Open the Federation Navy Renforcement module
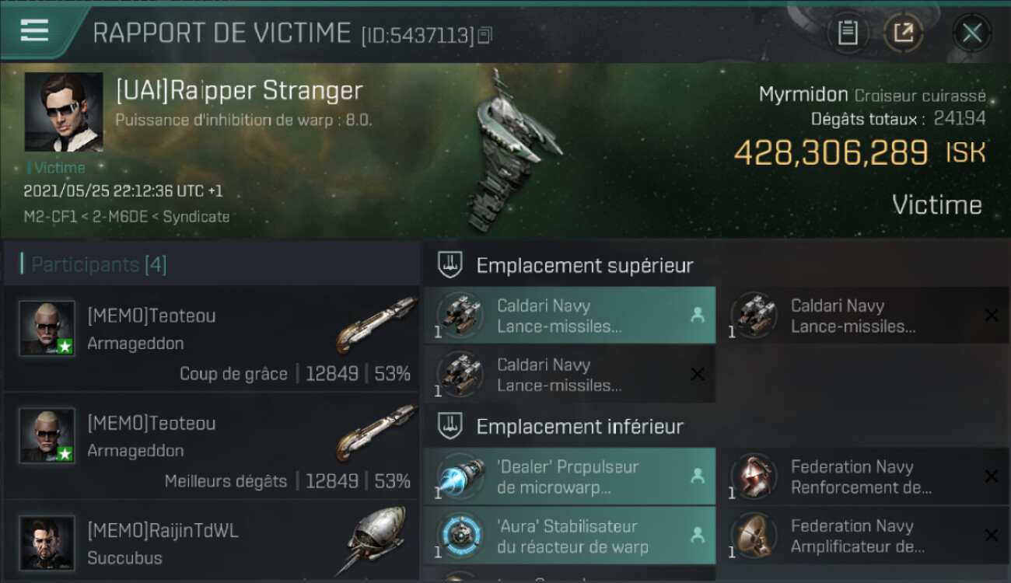 click(864, 477)
